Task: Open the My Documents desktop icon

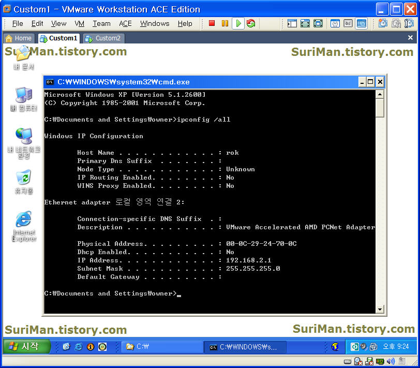Action: [24, 57]
